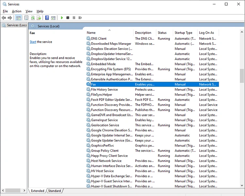This screenshot has height=196, width=245.
Task: Sort by the Log On As column header
Action: point(208,33)
